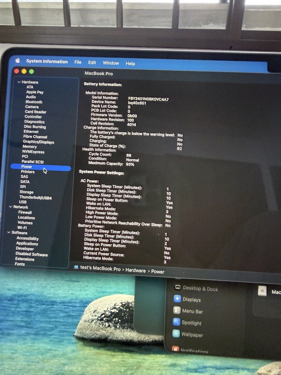Select Volumes under Network
This screenshot has width=281, height=375.
(25, 223)
